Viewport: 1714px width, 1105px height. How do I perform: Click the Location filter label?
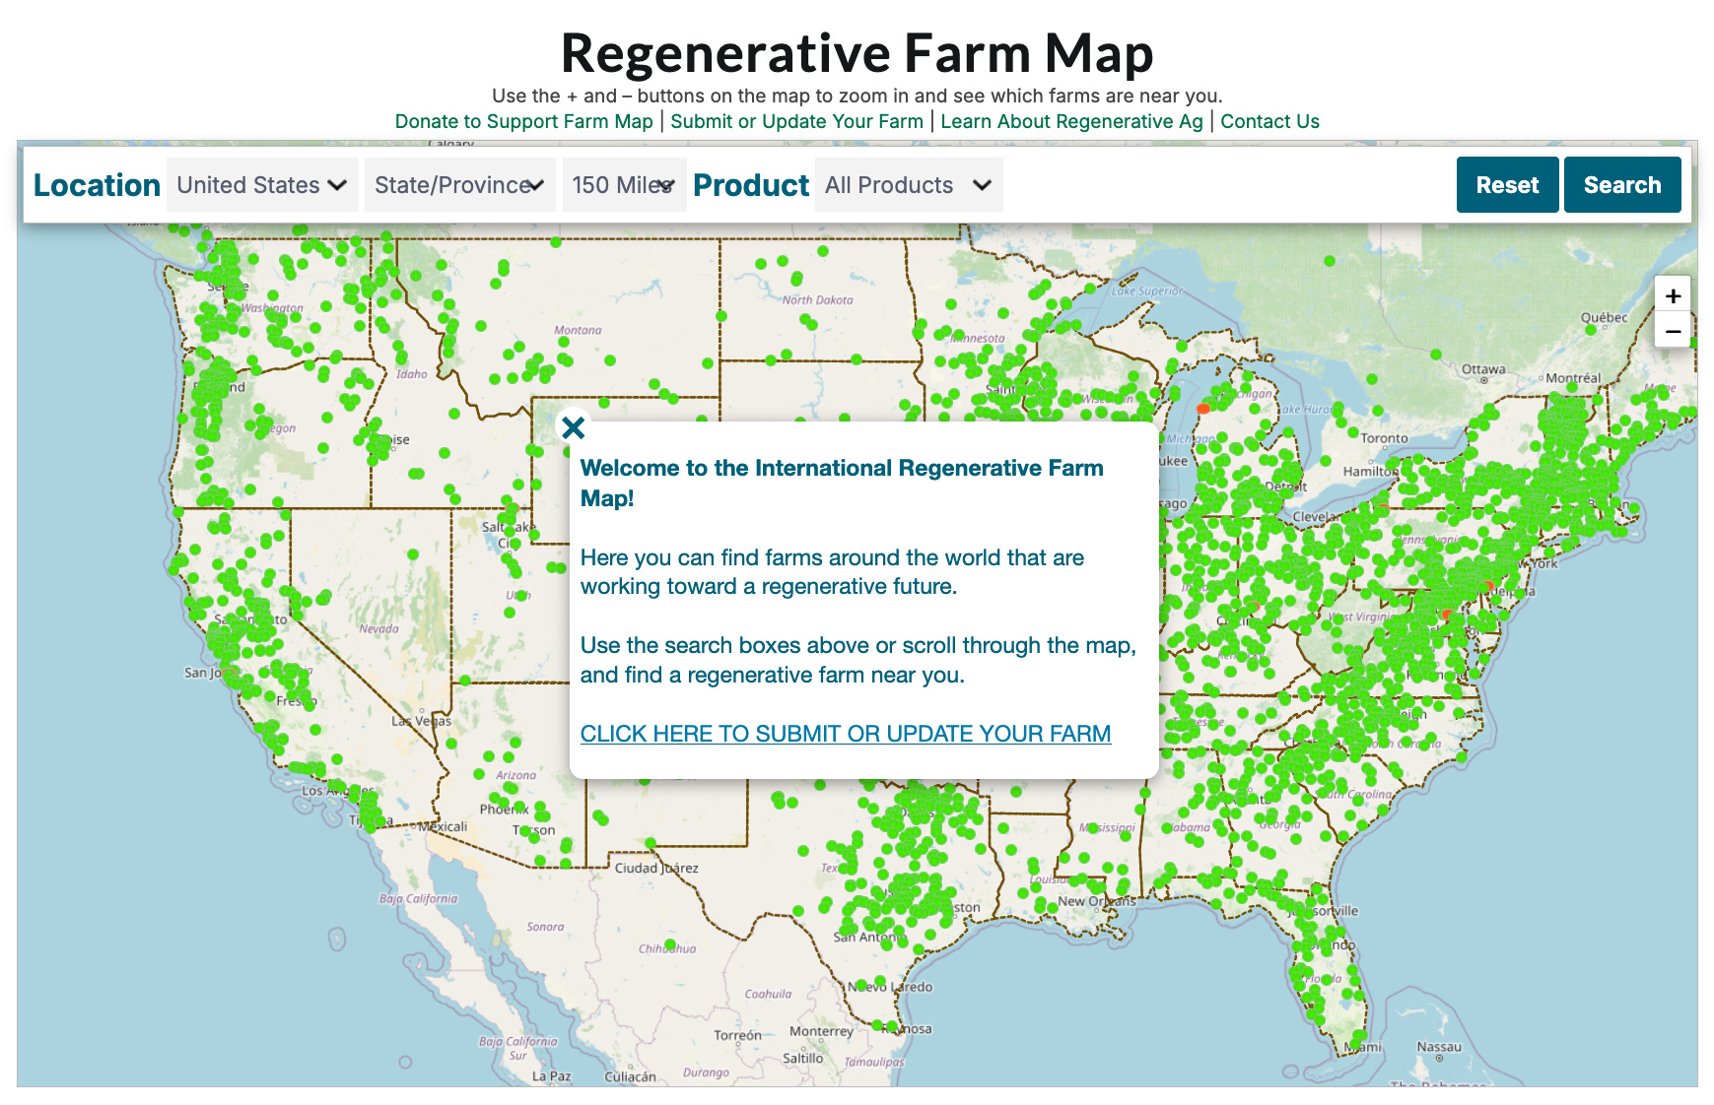97,185
